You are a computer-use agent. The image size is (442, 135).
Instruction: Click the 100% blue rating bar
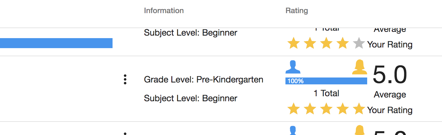tap(326, 81)
